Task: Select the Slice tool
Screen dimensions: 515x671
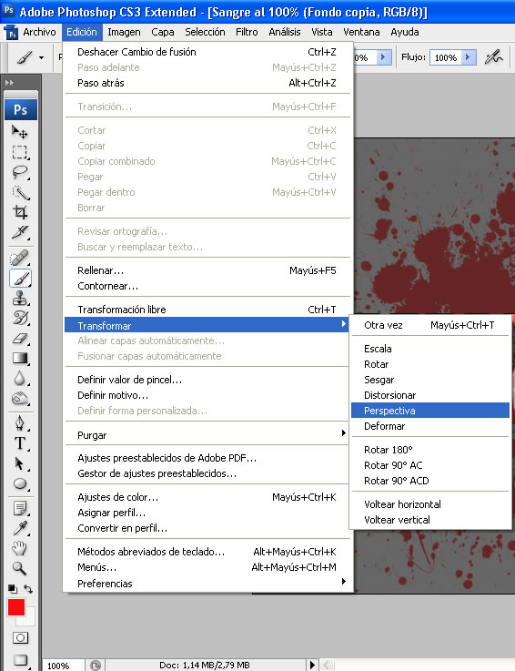Action: coord(20,232)
